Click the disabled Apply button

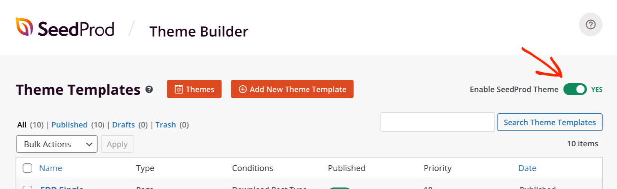point(117,144)
